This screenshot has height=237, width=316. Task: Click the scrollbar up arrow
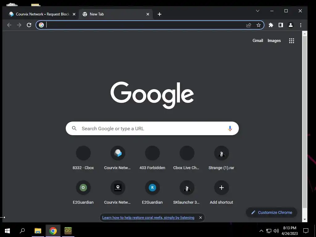point(305,33)
